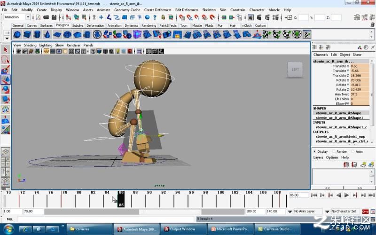376x235 pixels.
Task: Click the Open Scene folder icon
Action: click(x=46, y=17)
